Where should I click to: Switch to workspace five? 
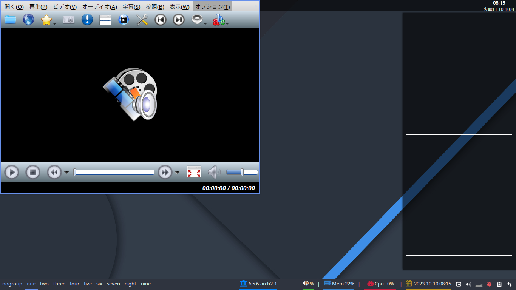[x=88, y=284]
